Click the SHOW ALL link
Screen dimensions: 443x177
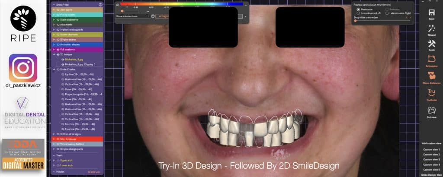click(x=94, y=172)
